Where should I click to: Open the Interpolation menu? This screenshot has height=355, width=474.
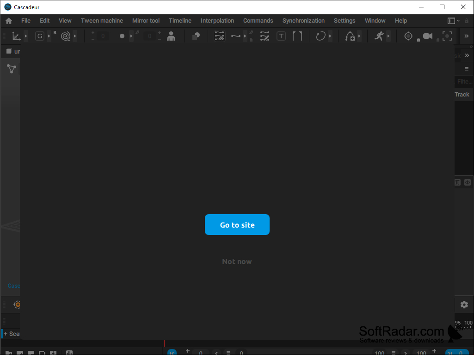point(217,21)
